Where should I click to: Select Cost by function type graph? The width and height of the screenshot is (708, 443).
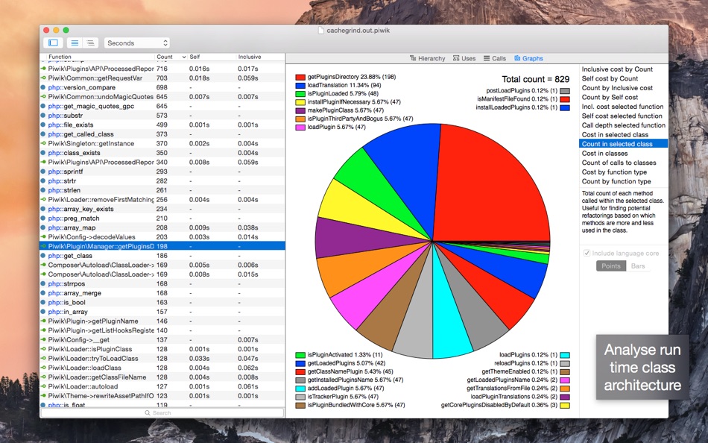[623, 172]
